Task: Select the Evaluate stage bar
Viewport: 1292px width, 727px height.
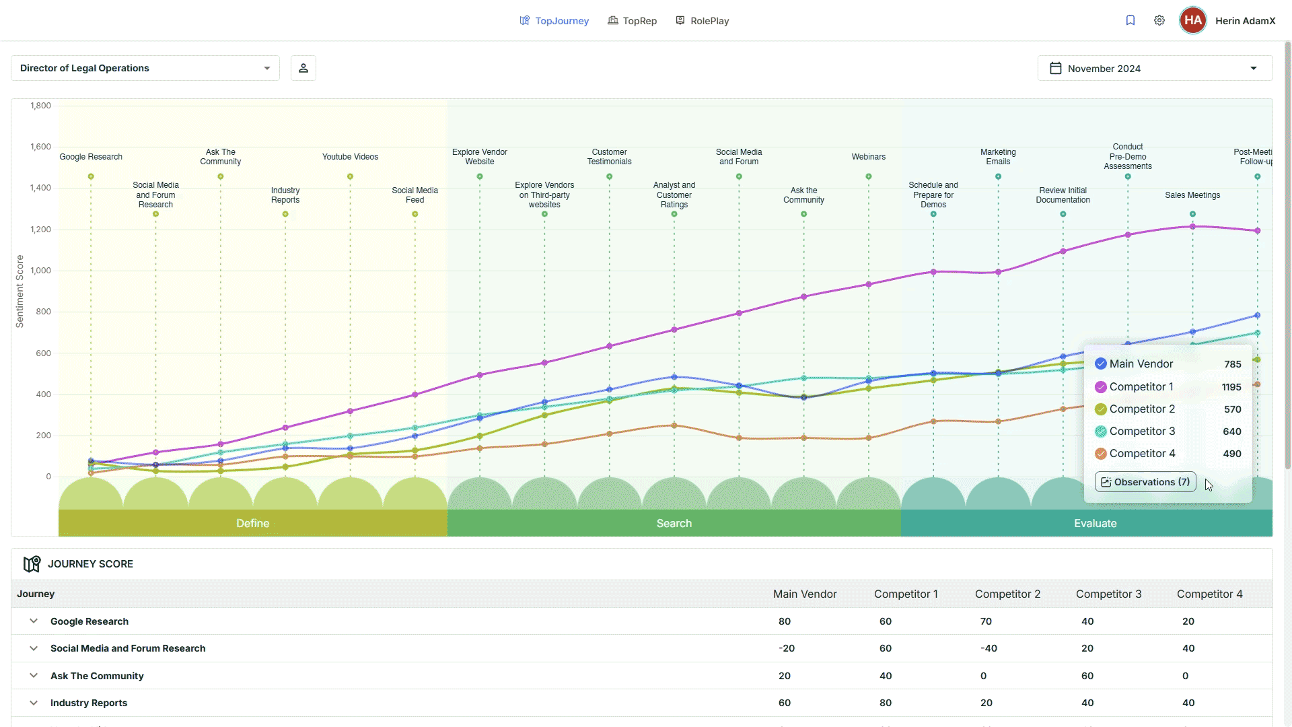Action: [1095, 523]
